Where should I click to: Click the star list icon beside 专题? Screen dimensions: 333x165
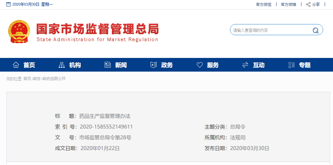coord(291,65)
